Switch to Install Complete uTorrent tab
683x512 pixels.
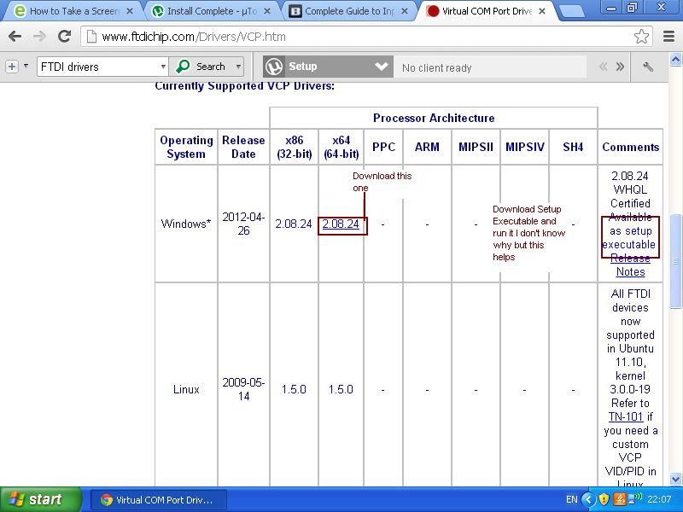(x=212, y=11)
